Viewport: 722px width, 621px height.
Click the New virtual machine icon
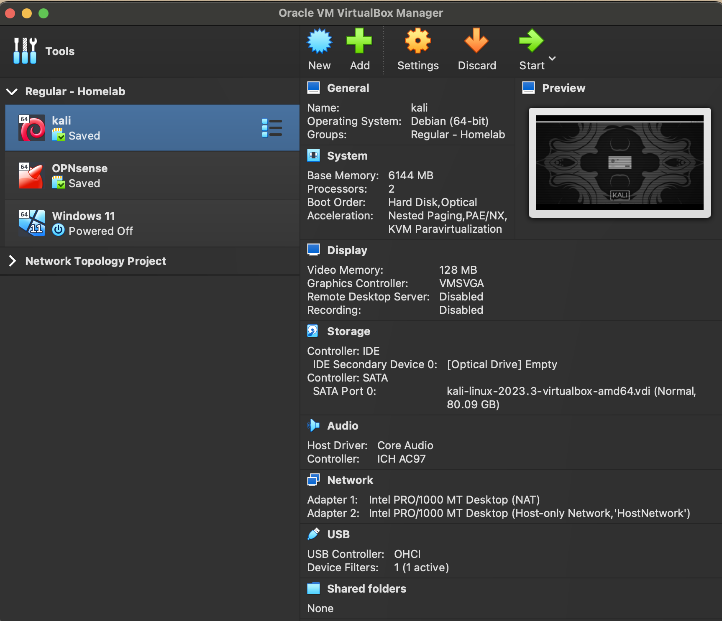pos(320,41)
